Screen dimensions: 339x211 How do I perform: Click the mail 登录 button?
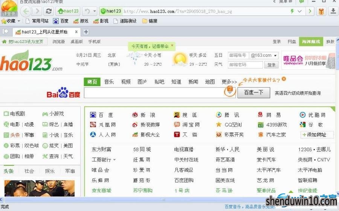click(271, 65)
